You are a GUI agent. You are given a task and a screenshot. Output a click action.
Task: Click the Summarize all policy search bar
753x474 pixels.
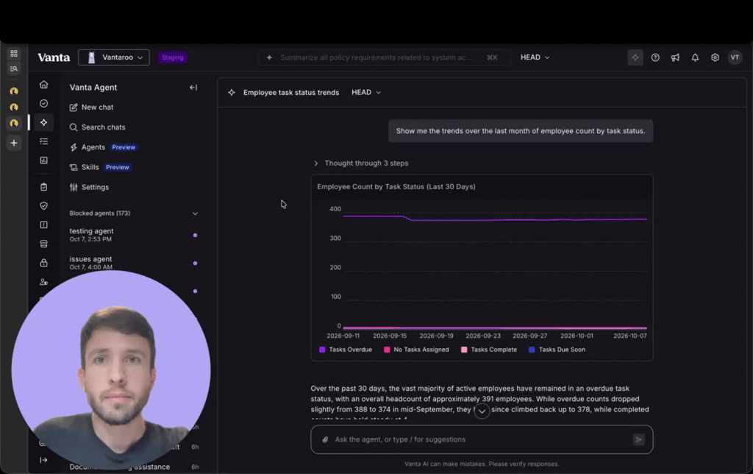(384, 57)
